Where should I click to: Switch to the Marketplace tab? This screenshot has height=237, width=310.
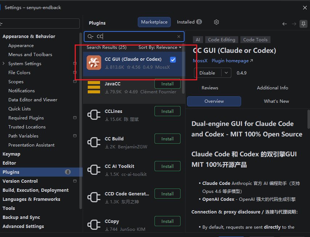point(154,22)
